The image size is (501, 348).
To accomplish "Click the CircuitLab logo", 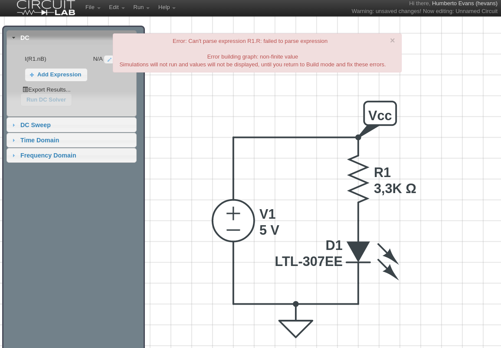I will 46,8.
